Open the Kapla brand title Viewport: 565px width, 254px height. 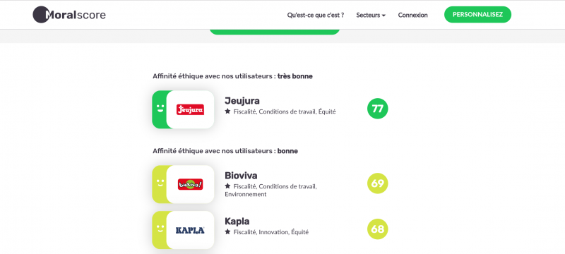click(237, 222)
